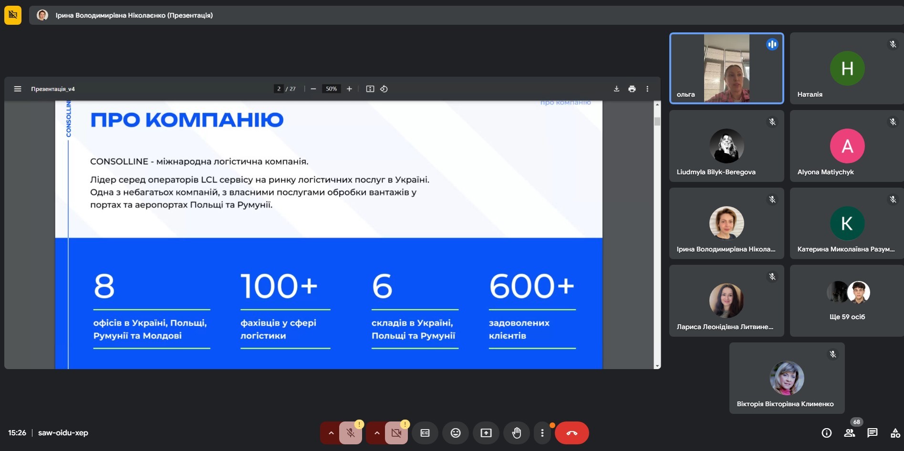Rotate the PDF counterclockwise

(384, 89)
